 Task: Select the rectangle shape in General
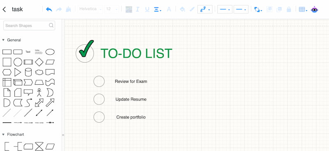[x=7, y=52]
